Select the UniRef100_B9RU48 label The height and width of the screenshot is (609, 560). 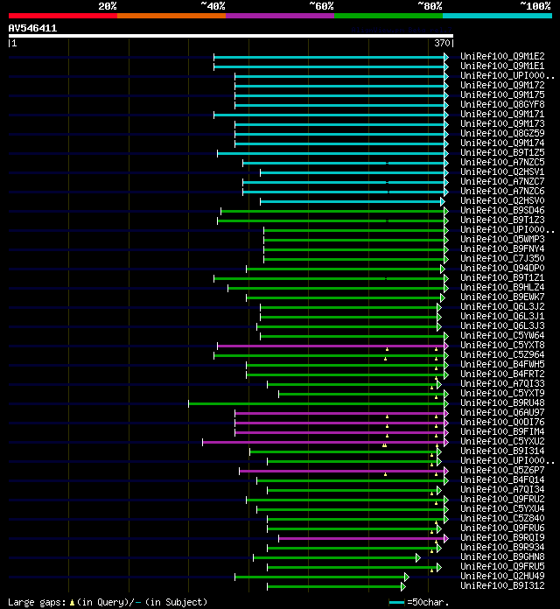(x=502, y=403)
